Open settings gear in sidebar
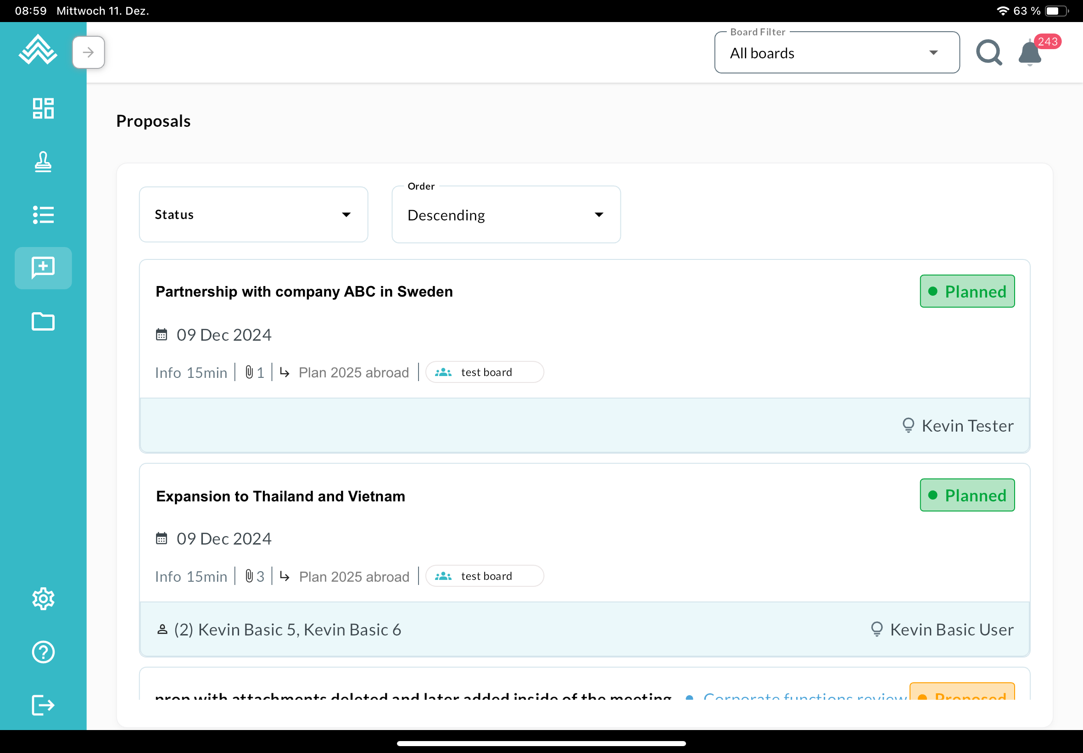This screenshot has width=1083, height=753. (43, 599)
